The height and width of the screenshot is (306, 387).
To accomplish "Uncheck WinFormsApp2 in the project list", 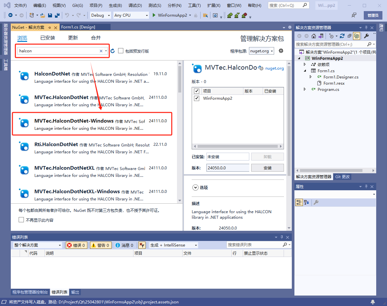I will tap(197, 98).
